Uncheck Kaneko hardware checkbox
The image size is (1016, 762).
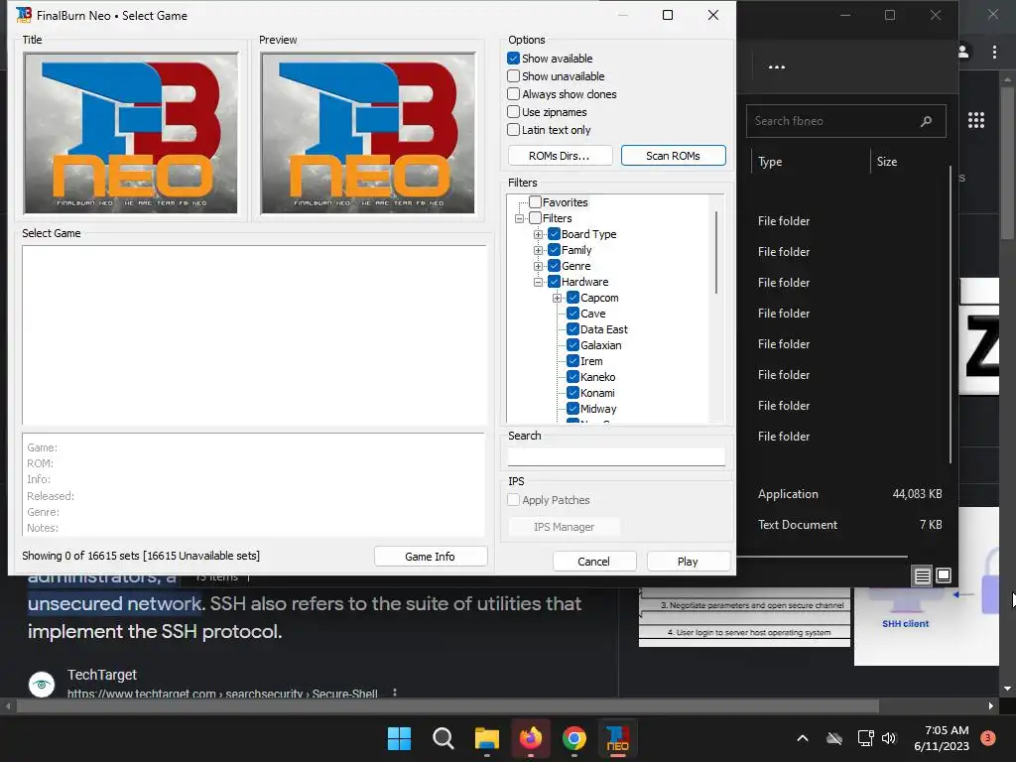pos(572,377)
